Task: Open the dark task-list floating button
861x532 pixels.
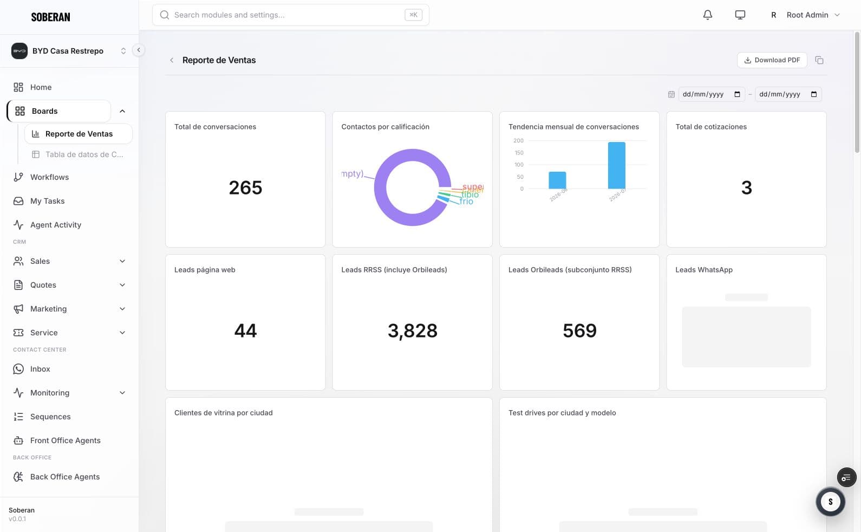Action: (x=846, y=477)
